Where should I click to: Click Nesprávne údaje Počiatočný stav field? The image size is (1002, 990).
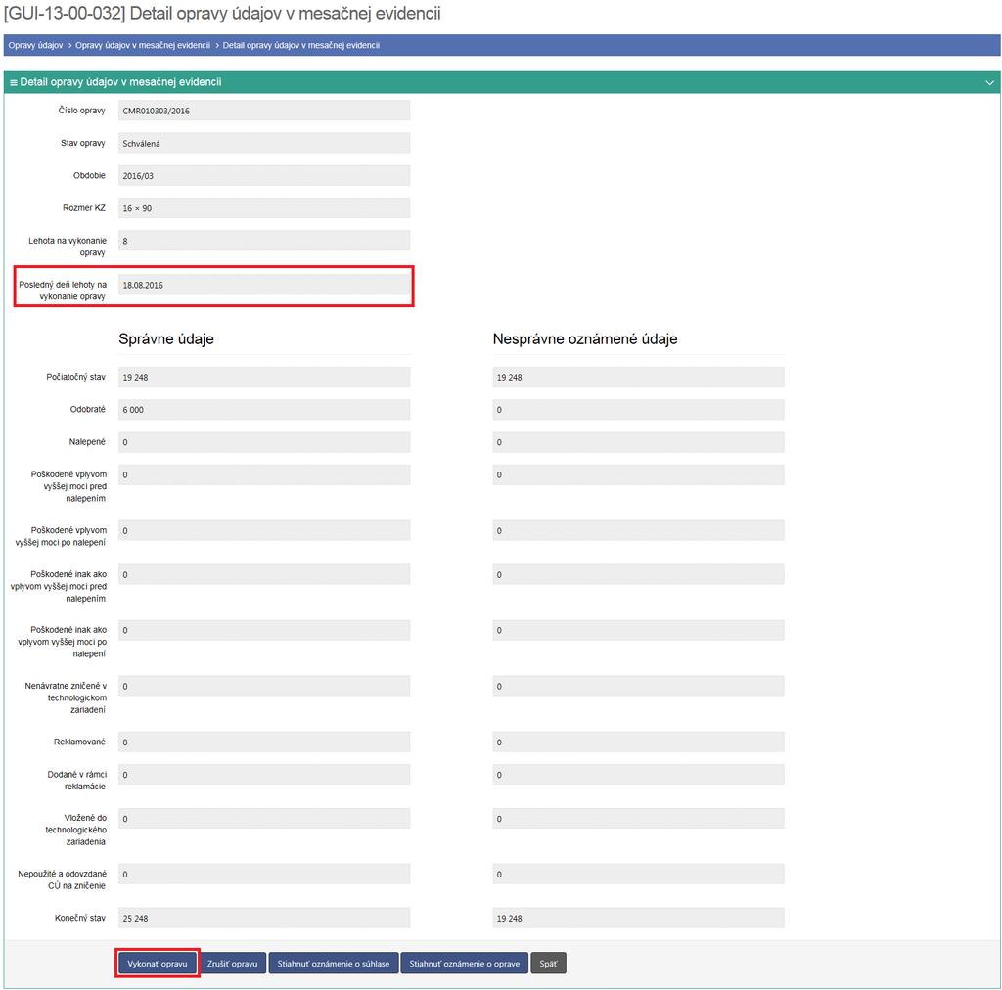click(638, 377)
